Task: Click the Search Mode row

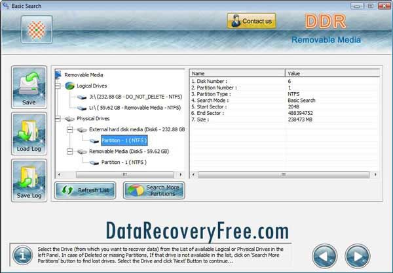Action: click(x=284, y=101)
